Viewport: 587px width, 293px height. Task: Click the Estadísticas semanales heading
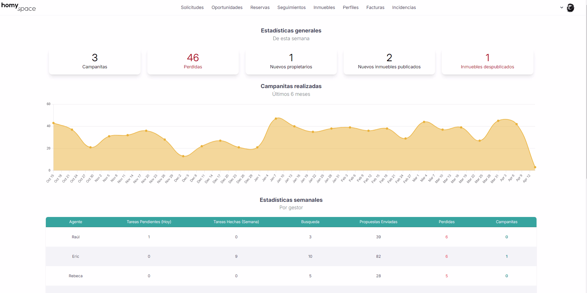pyautogui.click(x=291, y=200)
